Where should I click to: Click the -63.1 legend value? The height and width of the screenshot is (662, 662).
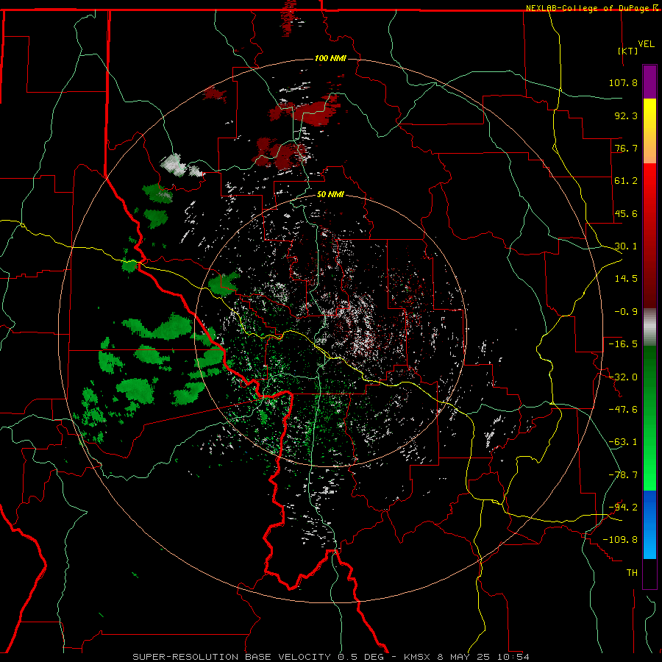[623, 442]
